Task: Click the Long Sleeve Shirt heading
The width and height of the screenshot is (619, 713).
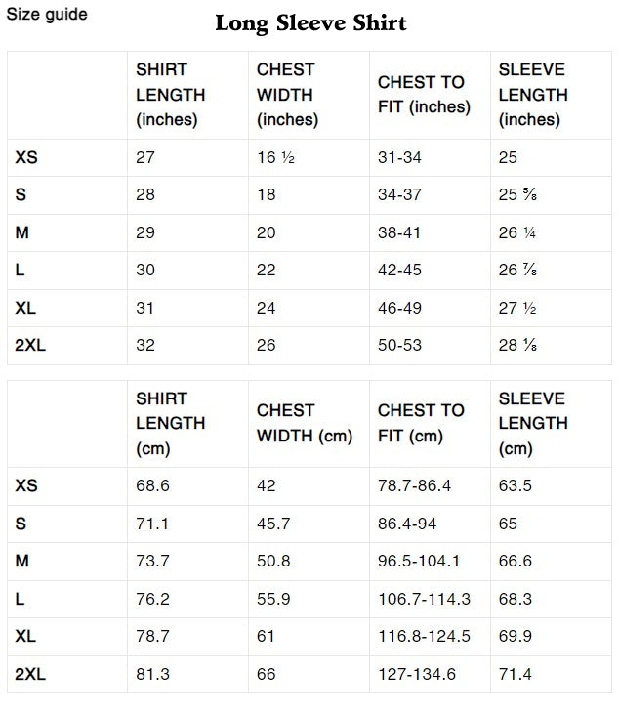Action: (310, 22)
